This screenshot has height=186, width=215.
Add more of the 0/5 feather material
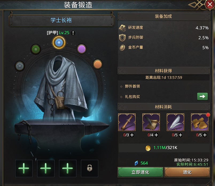click(181, 135)
